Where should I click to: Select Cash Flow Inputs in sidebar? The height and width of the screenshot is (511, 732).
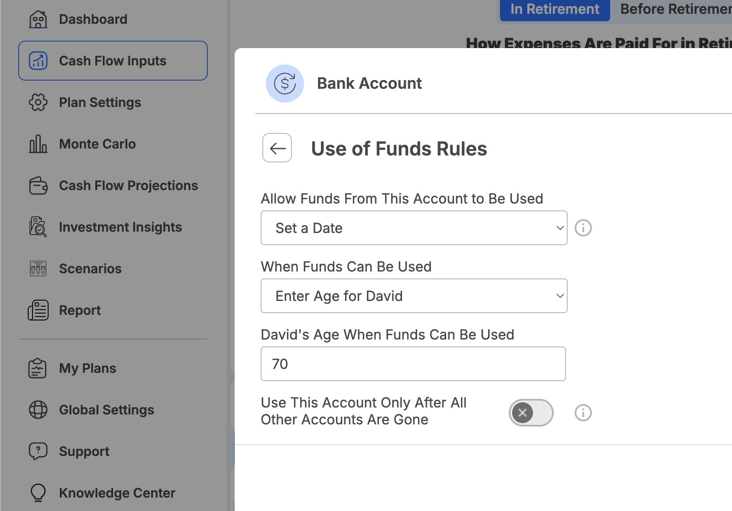(113, 61)
